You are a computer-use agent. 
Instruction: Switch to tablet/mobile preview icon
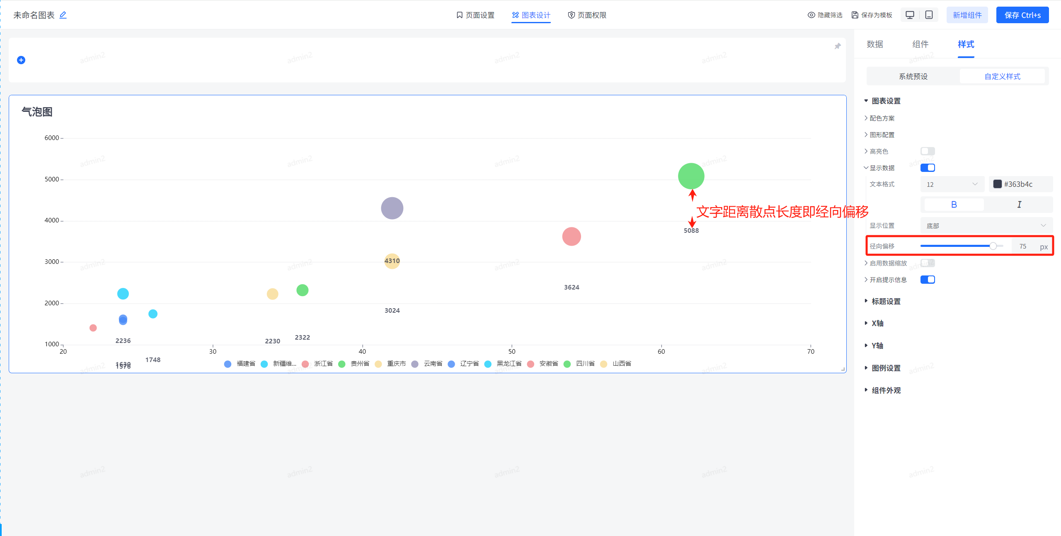tap(929, 15)
